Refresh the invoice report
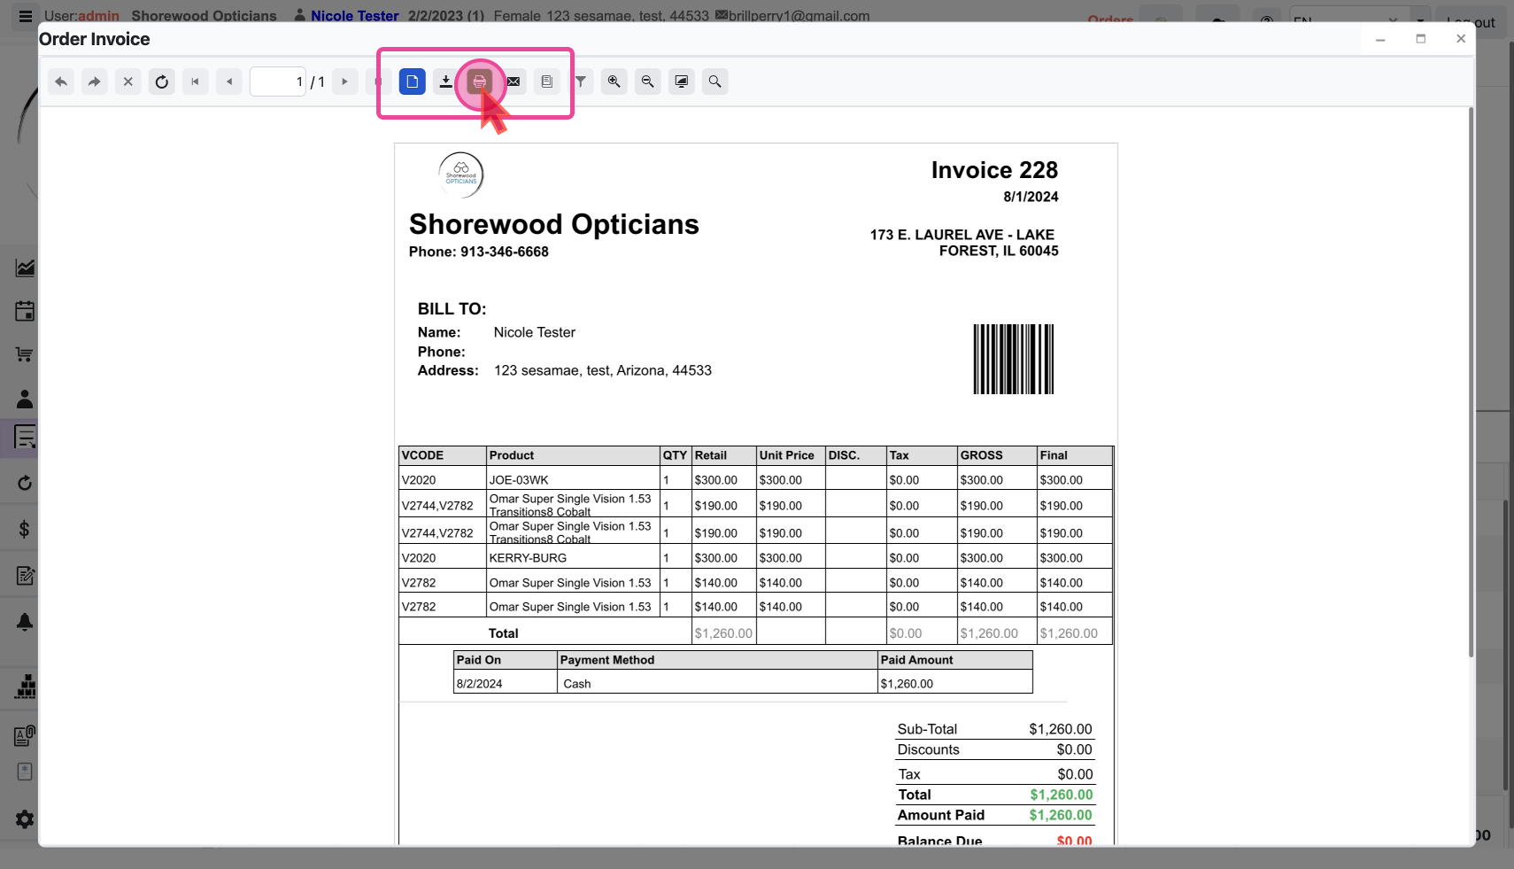This screenshot has height=869, width=1514. click(x=161, y=81)
